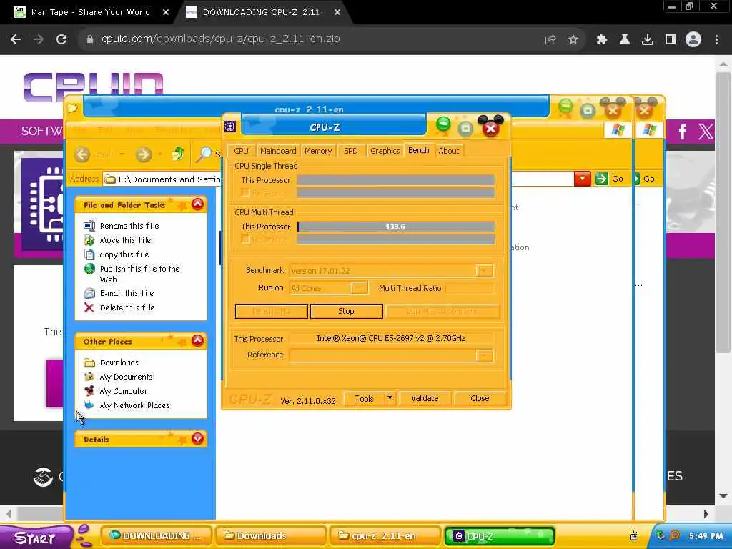Click the green Go arrow icon
The height and width of the screenshot is (549, 732).
point(602,179)
